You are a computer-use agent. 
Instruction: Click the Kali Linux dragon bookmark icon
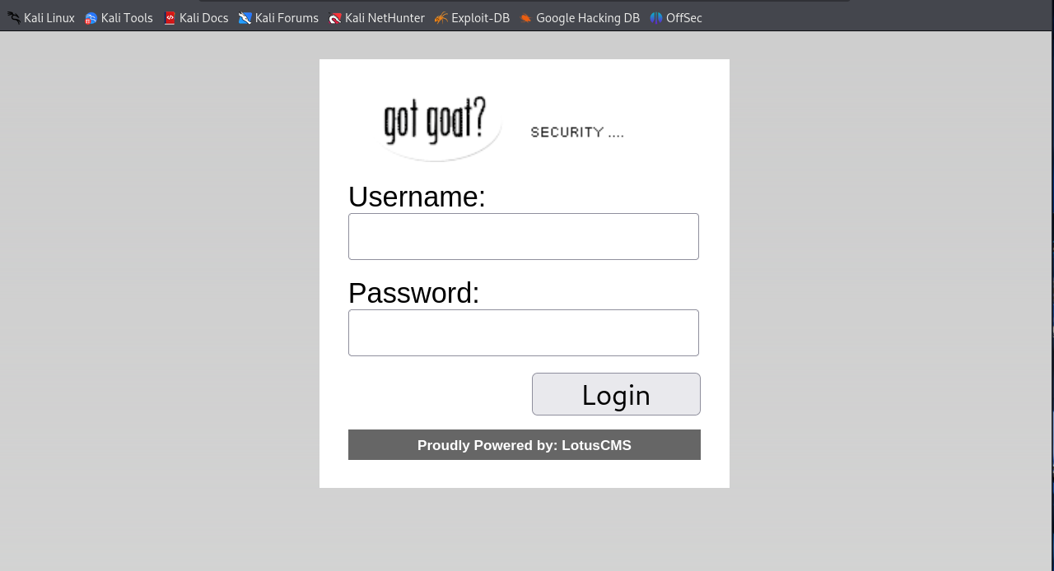point(13,18)
